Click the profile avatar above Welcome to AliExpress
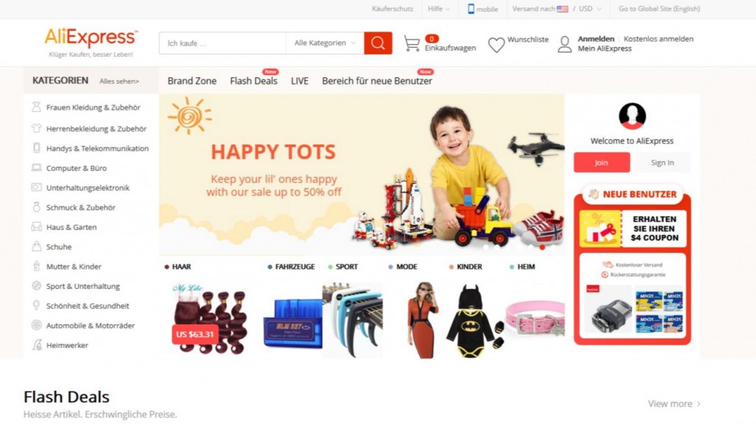The height and width of the screenshot is (424, 756). click(632, 116)
